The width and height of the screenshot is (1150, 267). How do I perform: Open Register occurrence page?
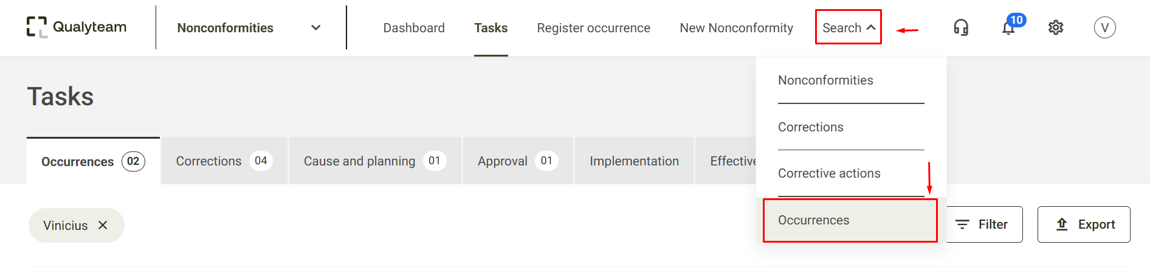point(593,28)
